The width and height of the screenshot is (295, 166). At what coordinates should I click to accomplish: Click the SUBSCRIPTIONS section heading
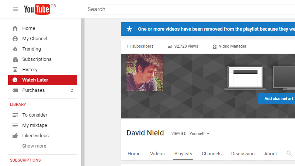click(25, 160)
